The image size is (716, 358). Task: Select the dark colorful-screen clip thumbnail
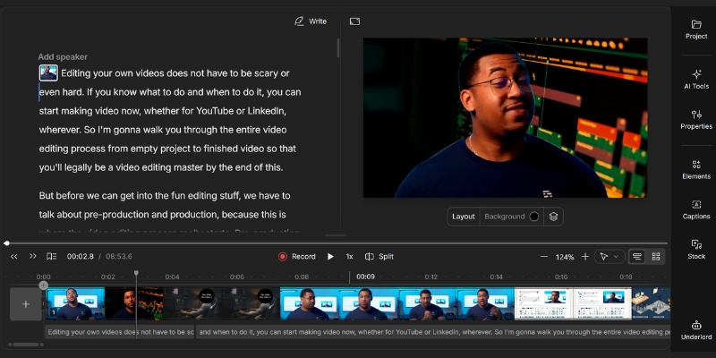click(x=134, y=303)
